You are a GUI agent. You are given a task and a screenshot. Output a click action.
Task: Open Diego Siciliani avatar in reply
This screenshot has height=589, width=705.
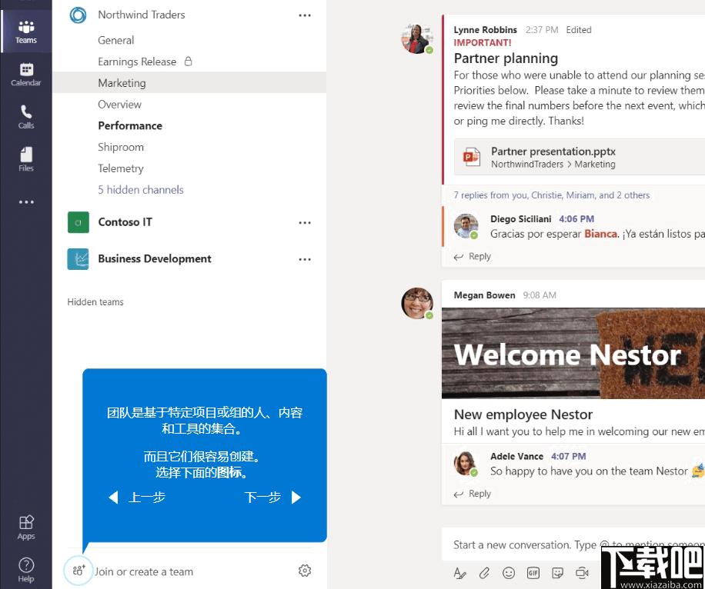click(x=466, y=226)
